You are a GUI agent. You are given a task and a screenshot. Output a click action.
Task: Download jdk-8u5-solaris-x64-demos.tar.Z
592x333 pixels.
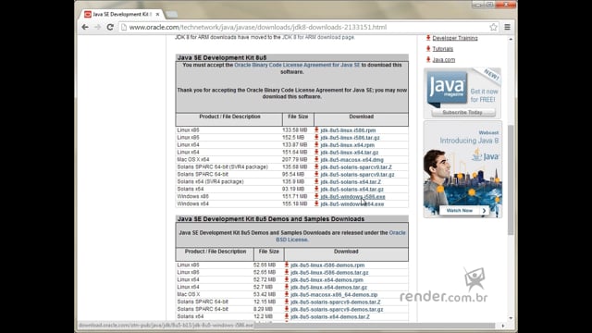coord(330,316)
